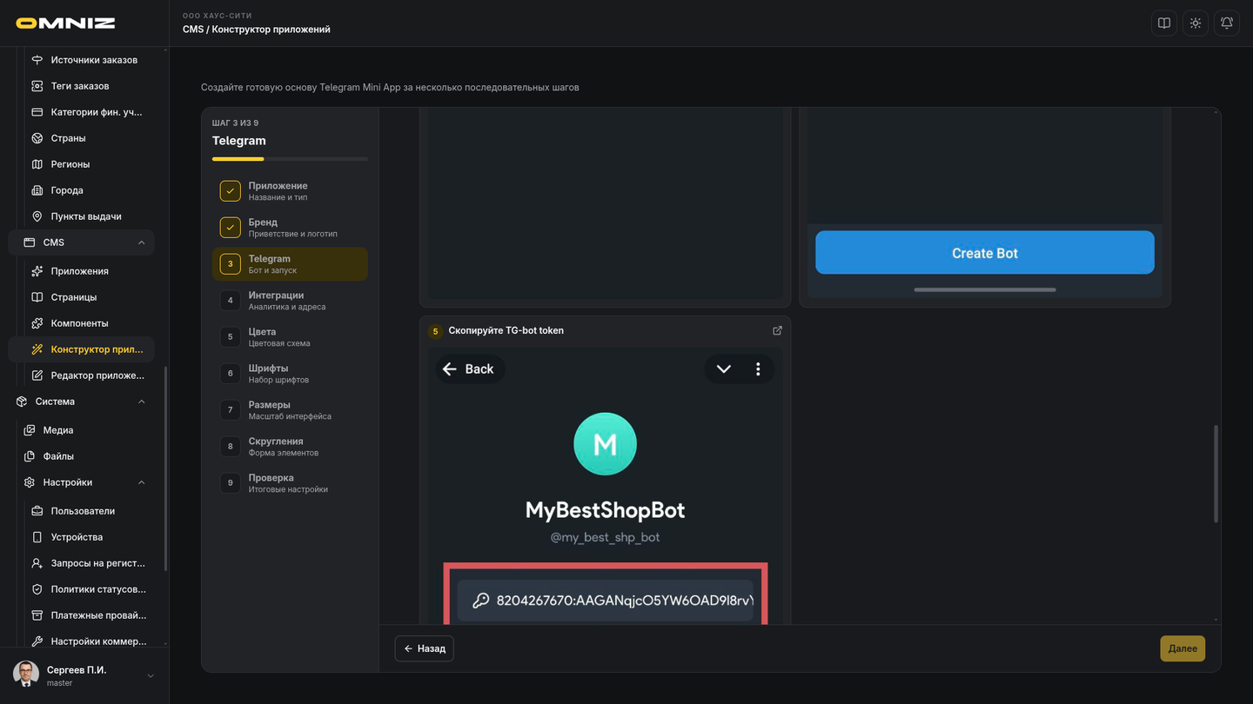Viewport: 1253px width, 704px height.
Task: Click the map icon next to Регионы
Action: 37,164
